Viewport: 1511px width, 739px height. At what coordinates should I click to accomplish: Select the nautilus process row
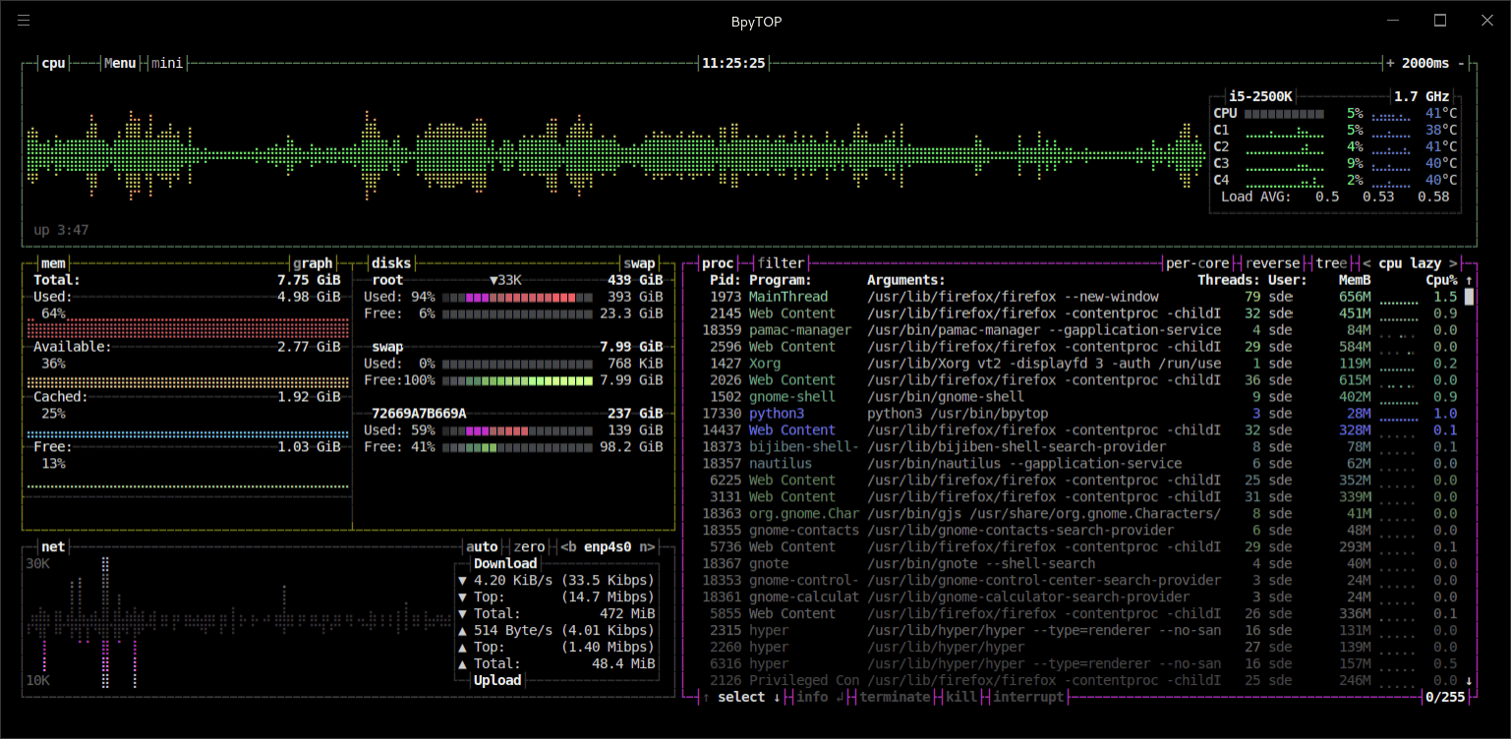tap(1079, 464)
